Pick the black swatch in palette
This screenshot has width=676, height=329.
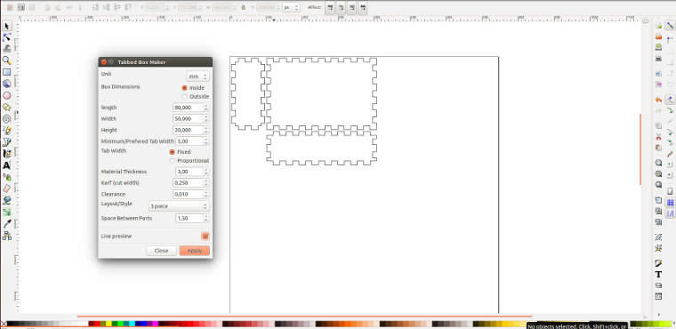pos(10,324)
